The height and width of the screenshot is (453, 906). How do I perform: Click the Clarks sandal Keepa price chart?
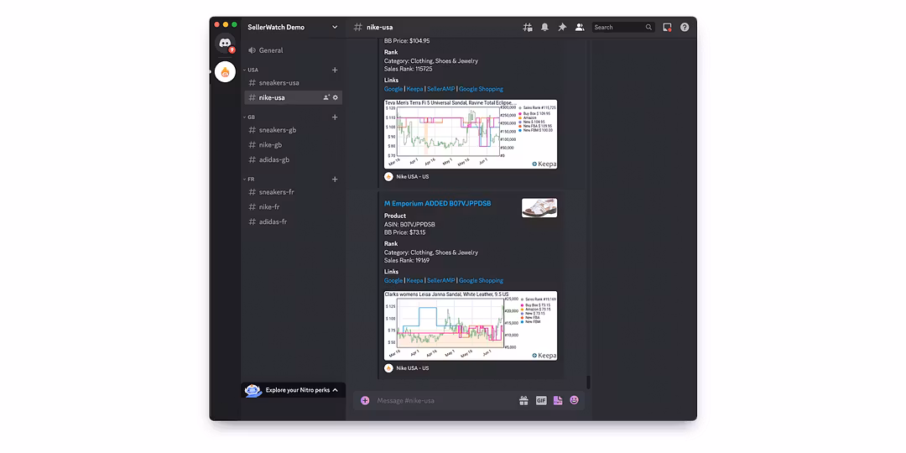pyautogui.click(x=470, y=325)
